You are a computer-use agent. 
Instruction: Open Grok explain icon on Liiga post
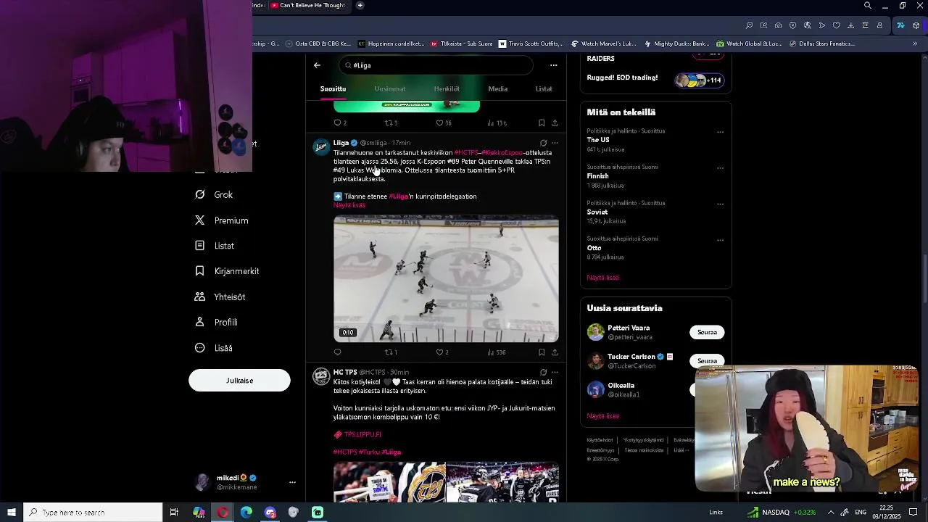(x=543, y=143)
